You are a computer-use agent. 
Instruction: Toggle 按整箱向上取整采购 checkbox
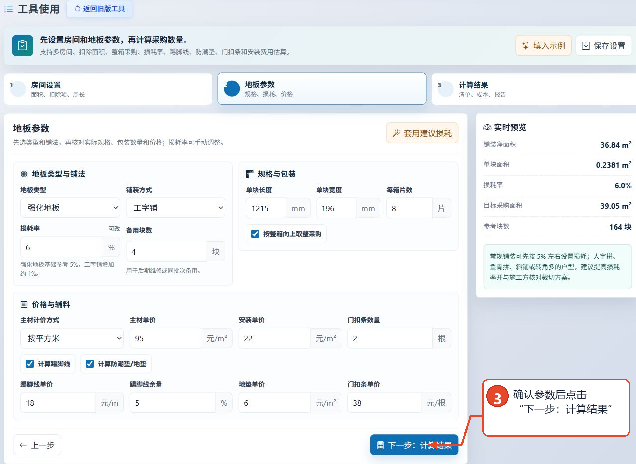click(x=255, y=234)
